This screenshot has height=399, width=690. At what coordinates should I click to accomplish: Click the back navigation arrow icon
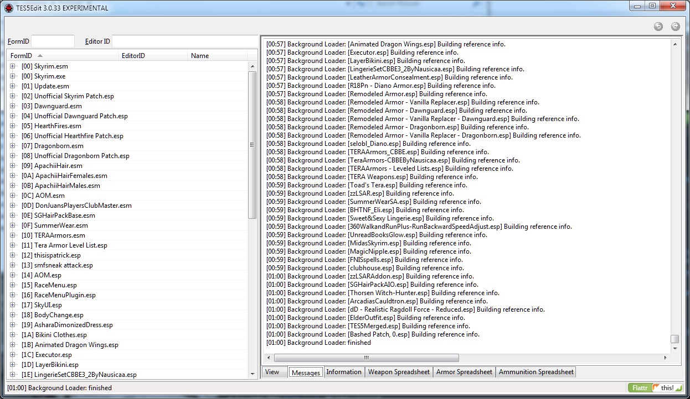pyautogui.click(x=658, y=27)
